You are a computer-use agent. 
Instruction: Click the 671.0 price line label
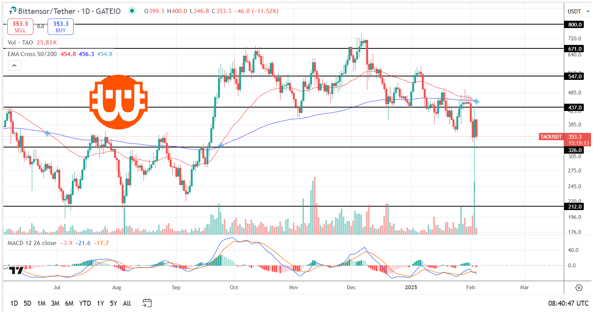574,49
